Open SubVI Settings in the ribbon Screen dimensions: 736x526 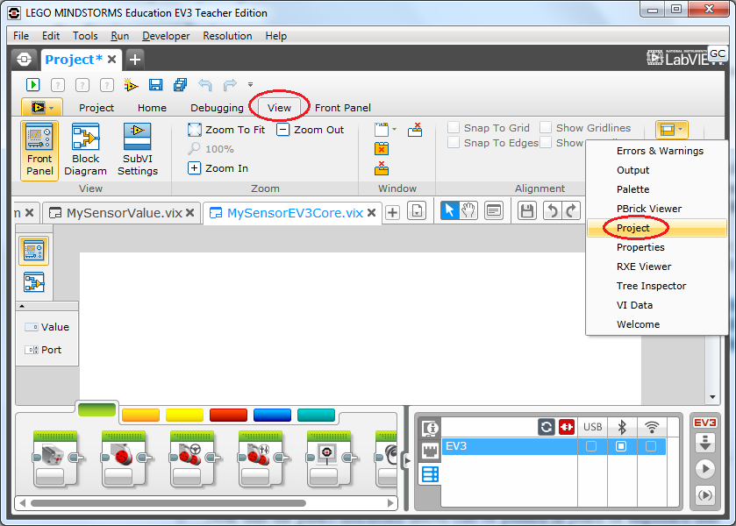coord(138,150)
